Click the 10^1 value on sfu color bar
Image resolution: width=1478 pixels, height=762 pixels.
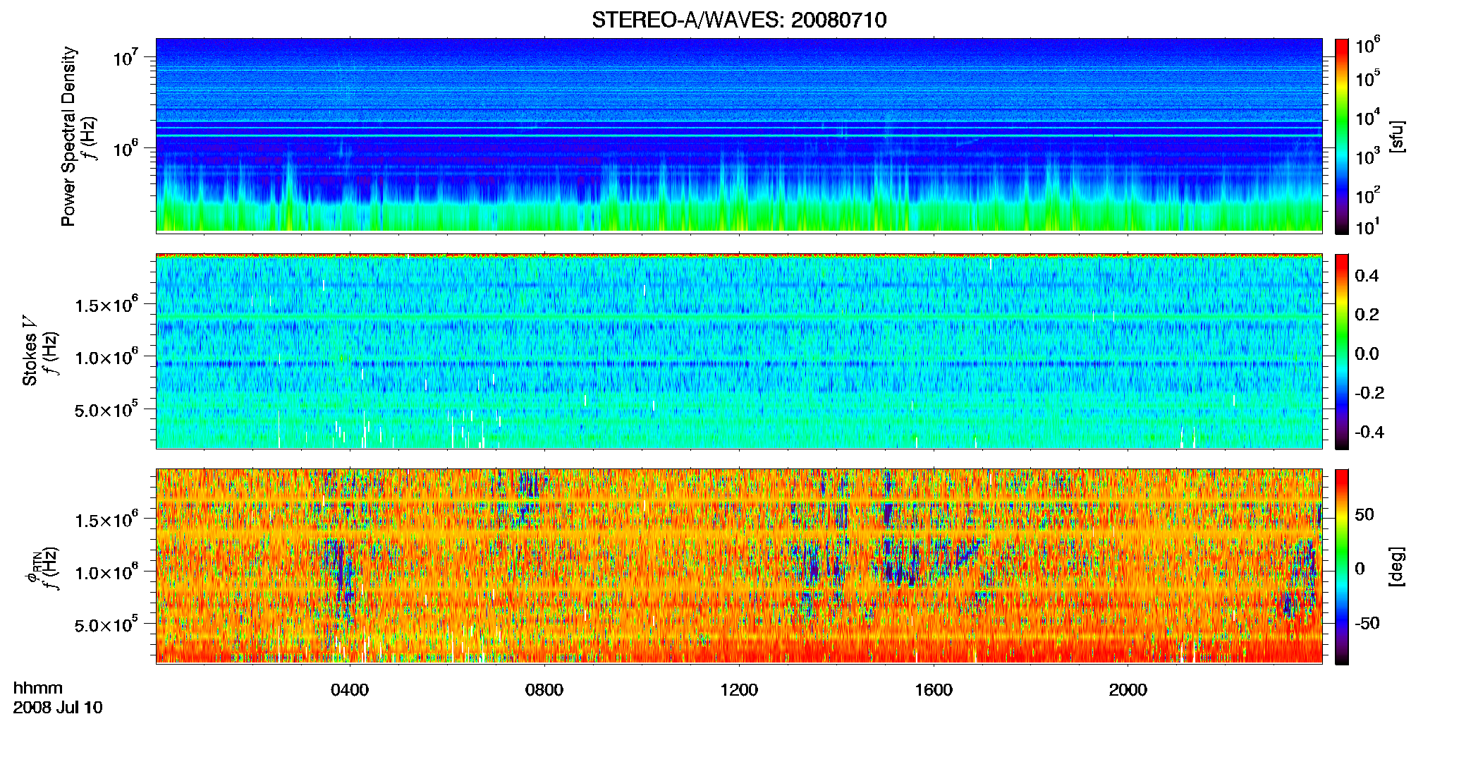click(x=1367, y=226)
